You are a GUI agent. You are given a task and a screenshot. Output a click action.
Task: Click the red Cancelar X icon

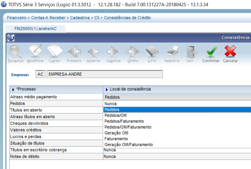230,51
